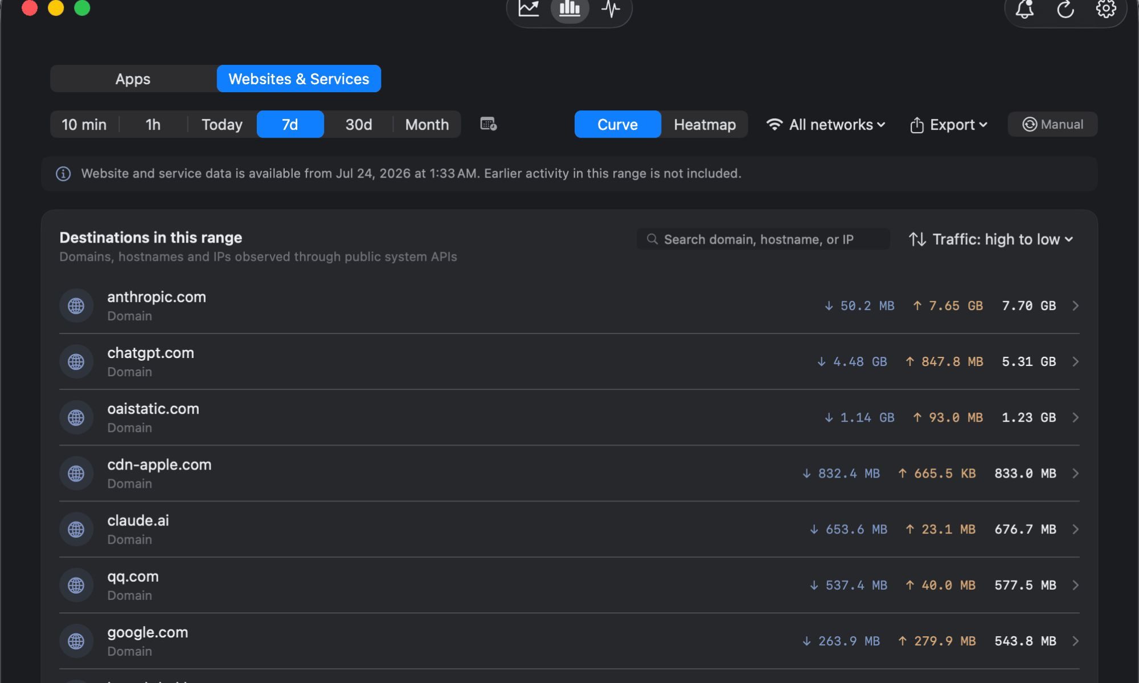Select the bar chart statistics icon
1139x683 pixels.
[569, 9]
